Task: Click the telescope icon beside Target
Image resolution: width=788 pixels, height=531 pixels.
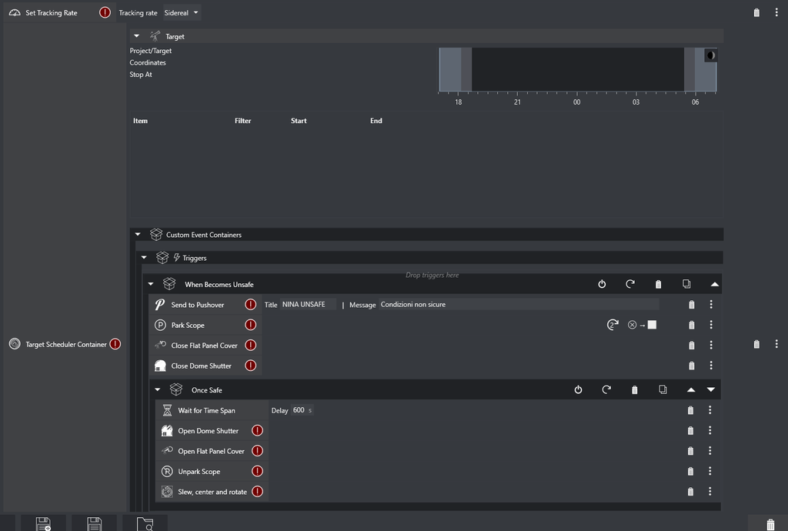Action: tap(155, 36)
